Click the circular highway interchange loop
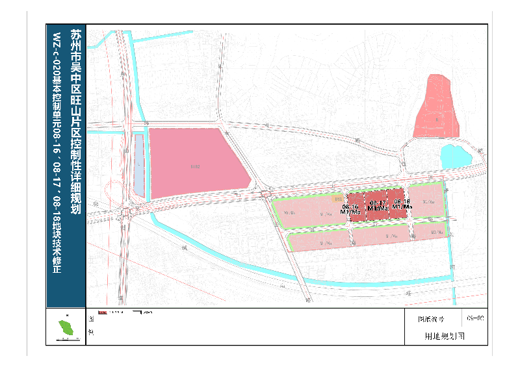Screen dimensions: 520x367 pyautogui.click(x=118, y=194)
